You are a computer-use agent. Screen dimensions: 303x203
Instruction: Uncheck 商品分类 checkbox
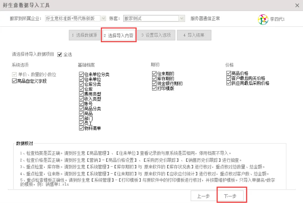[x=81, y=108]
